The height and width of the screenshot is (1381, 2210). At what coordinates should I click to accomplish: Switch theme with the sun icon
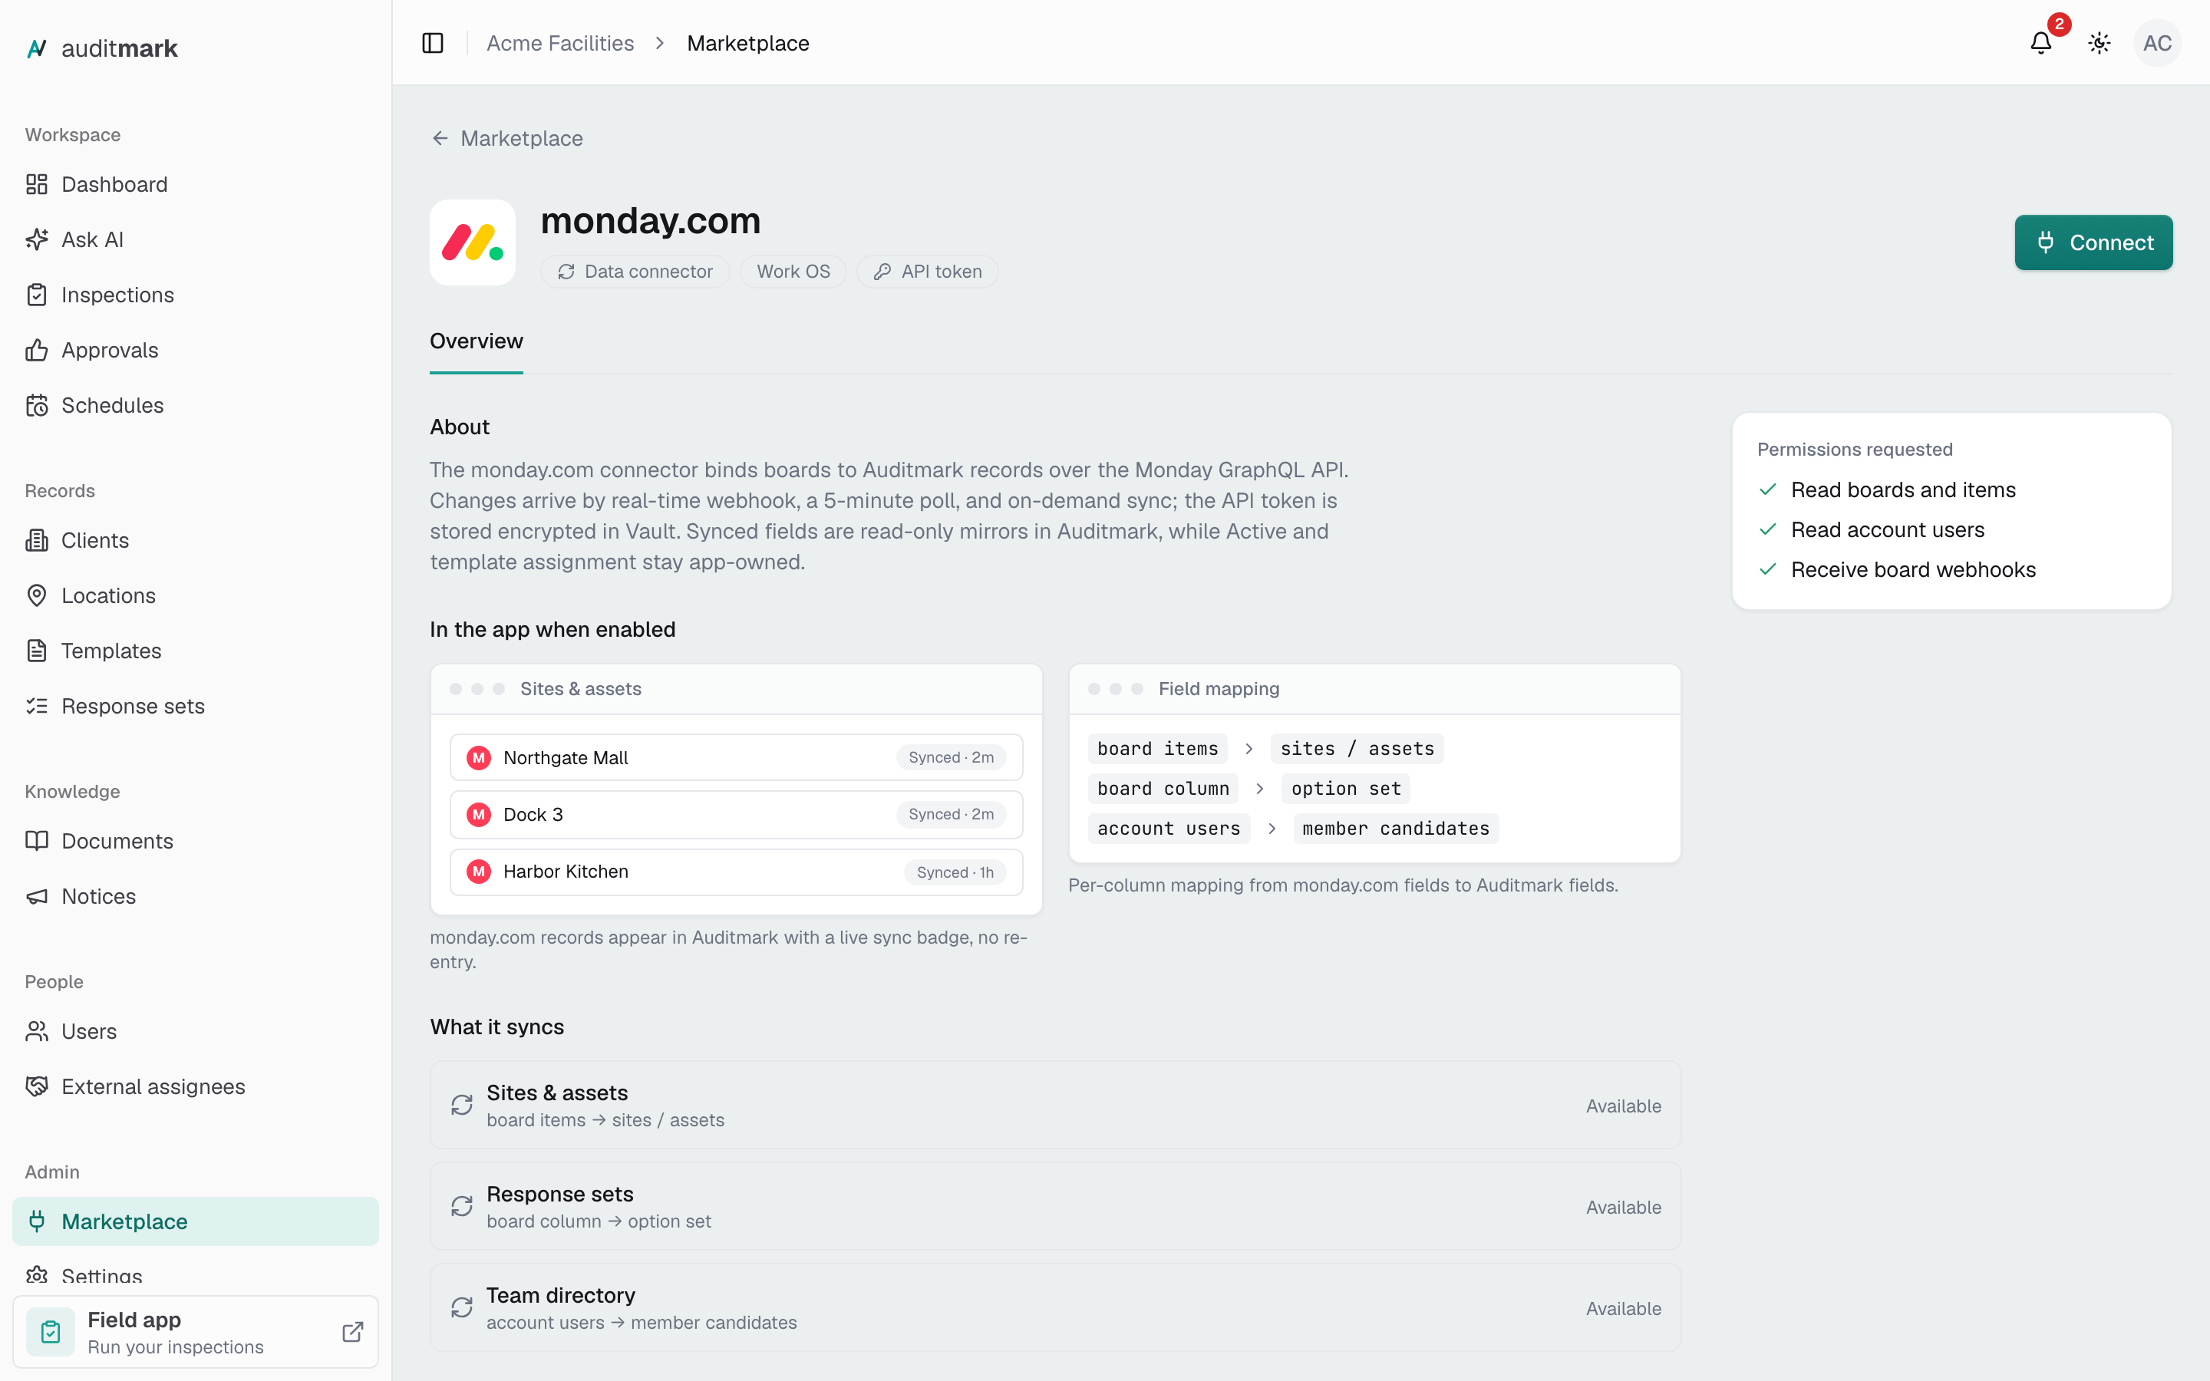pos(2099,43)
